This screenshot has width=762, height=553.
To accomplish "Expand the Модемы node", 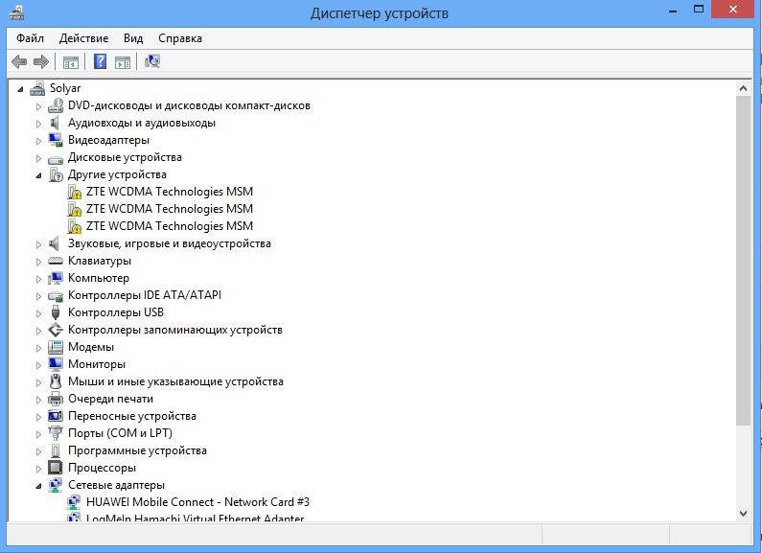I will (39, 348).
